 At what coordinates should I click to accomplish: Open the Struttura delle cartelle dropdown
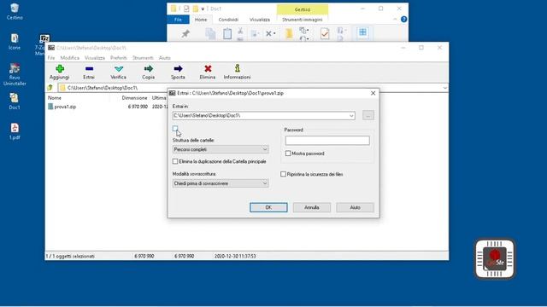[221, 149]
